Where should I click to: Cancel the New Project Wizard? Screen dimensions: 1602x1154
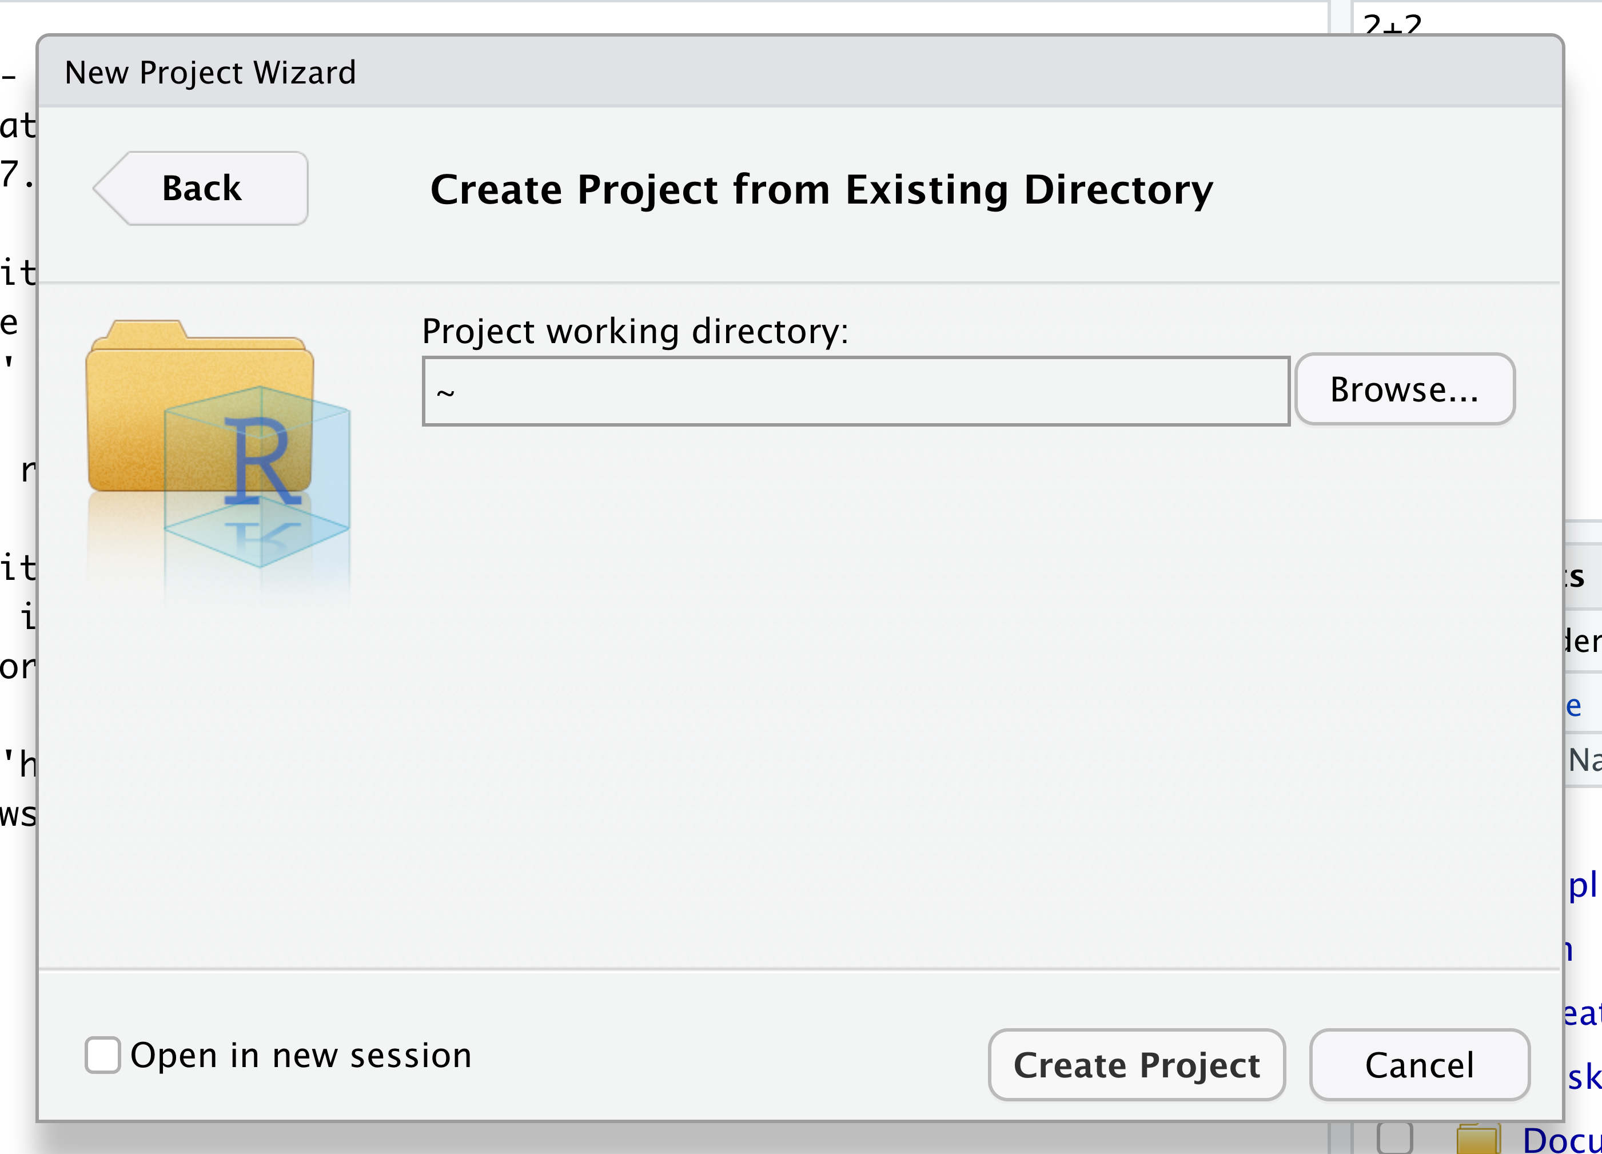(x=1419, y=1064)
